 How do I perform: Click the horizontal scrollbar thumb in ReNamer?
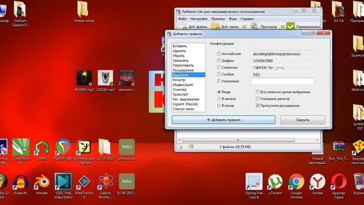238,140
